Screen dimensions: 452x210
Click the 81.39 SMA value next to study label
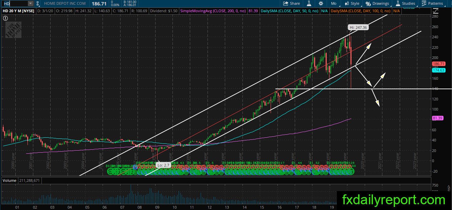[253, 11]
